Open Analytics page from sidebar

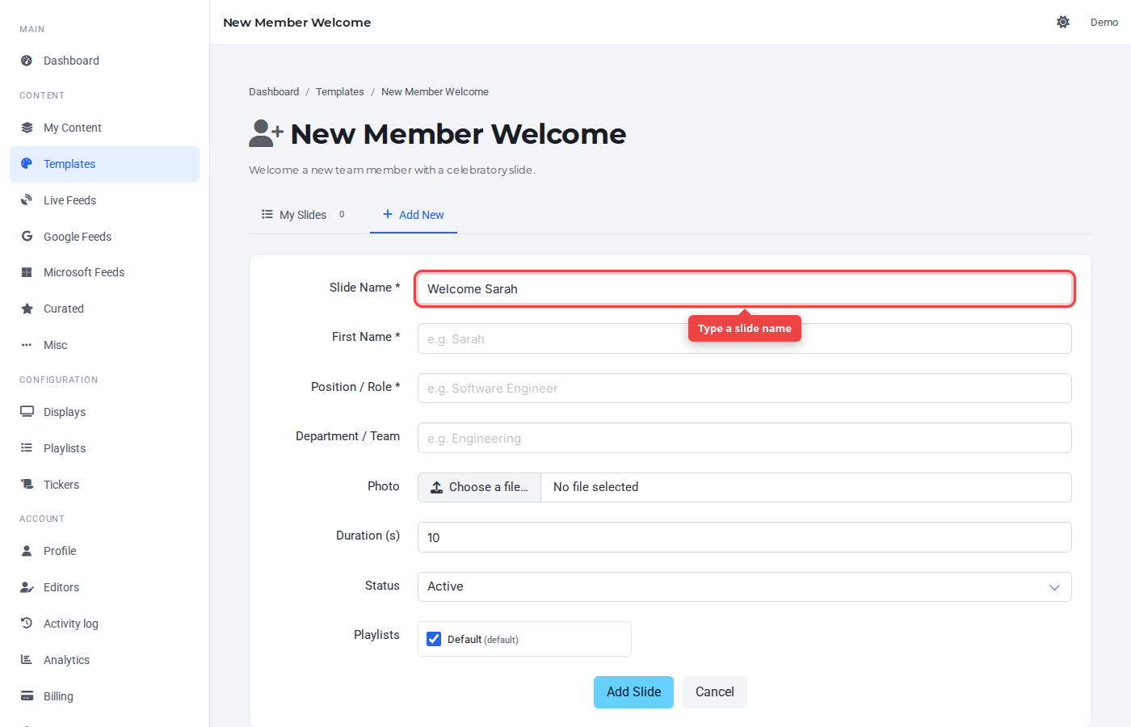pyautogui.click(x=104, y=660)
